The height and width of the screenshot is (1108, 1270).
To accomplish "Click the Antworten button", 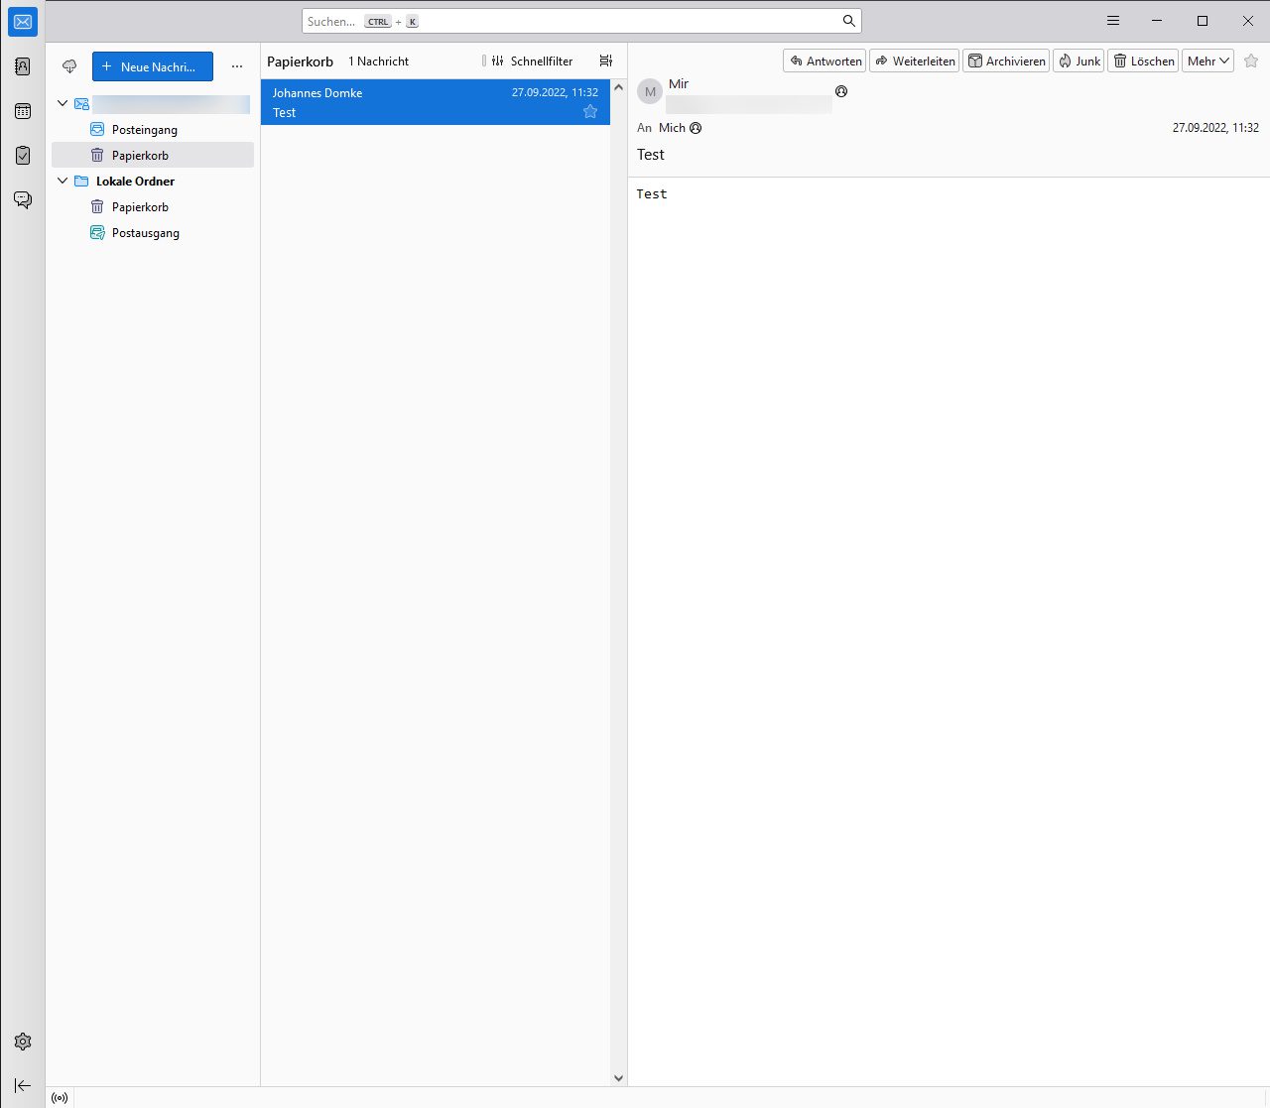I will pyautogui.click(x=825, y=61).
